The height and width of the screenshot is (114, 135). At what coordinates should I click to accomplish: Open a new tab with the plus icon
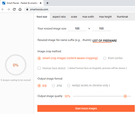coord(47,3)
